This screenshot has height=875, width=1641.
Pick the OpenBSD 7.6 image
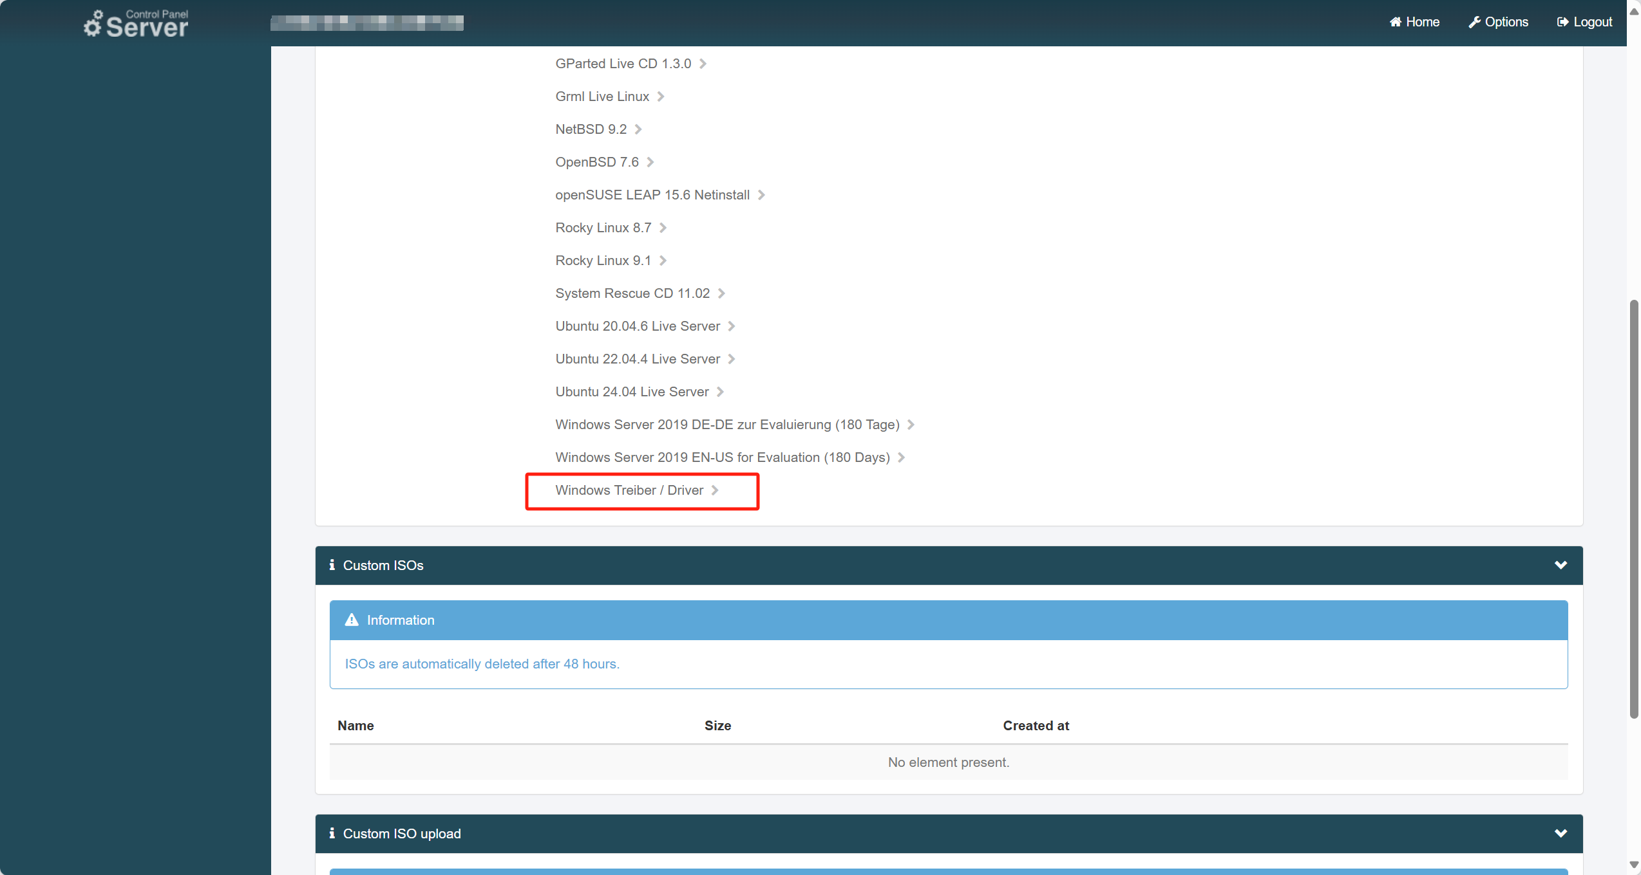(x=596, y=162)
